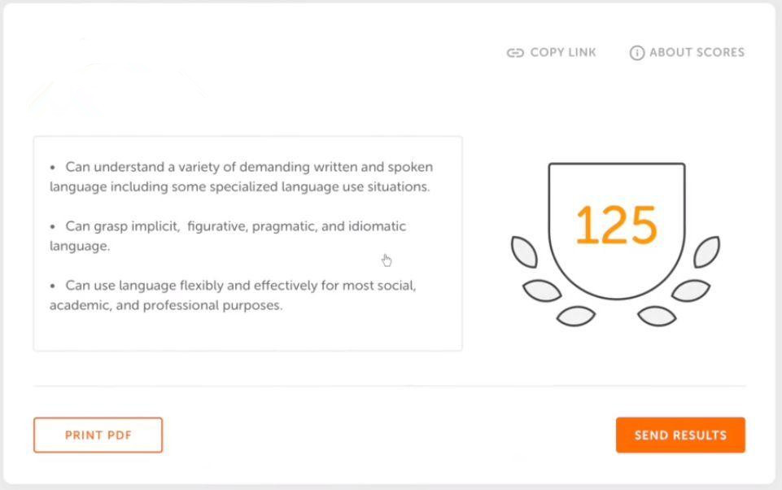
Task: Click the uppermost left laurel leaf of badge
Action: tap(524, 252)
